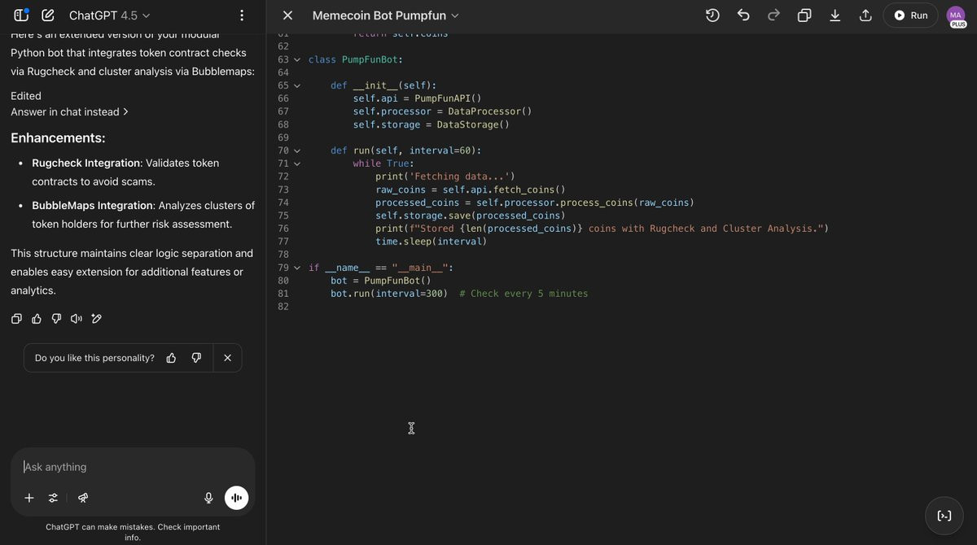Screen dimensions: 977x545
Task: Dislike this personality thumbs down
Action: 196,358
